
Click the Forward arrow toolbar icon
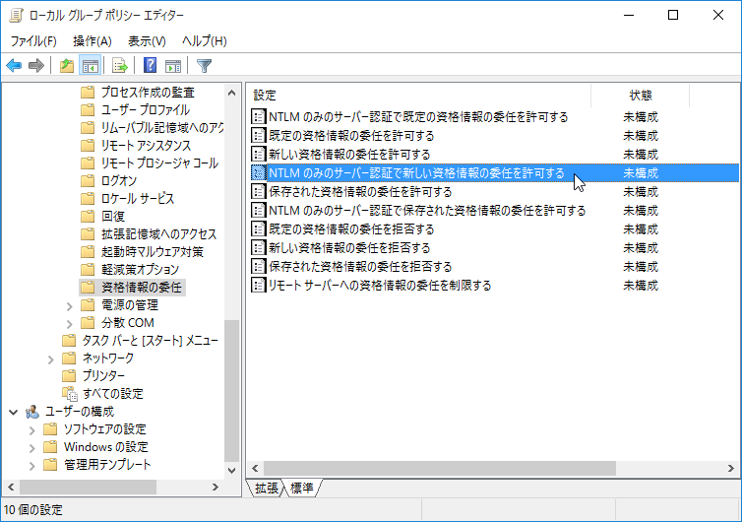click(x=36, y=65)
